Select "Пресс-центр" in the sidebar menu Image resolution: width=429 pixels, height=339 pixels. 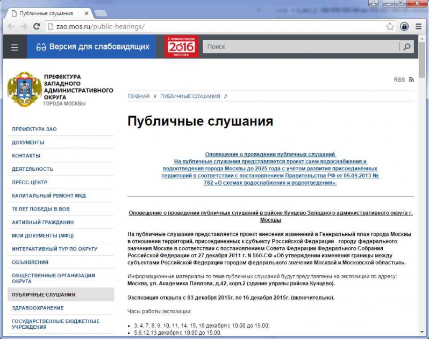pyautogui.click(x=30, y=182)
